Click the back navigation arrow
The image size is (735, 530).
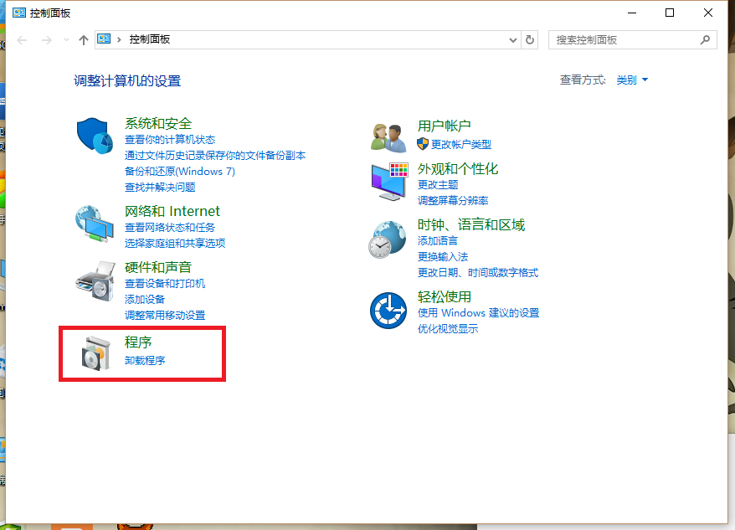[x=22, y=40]
